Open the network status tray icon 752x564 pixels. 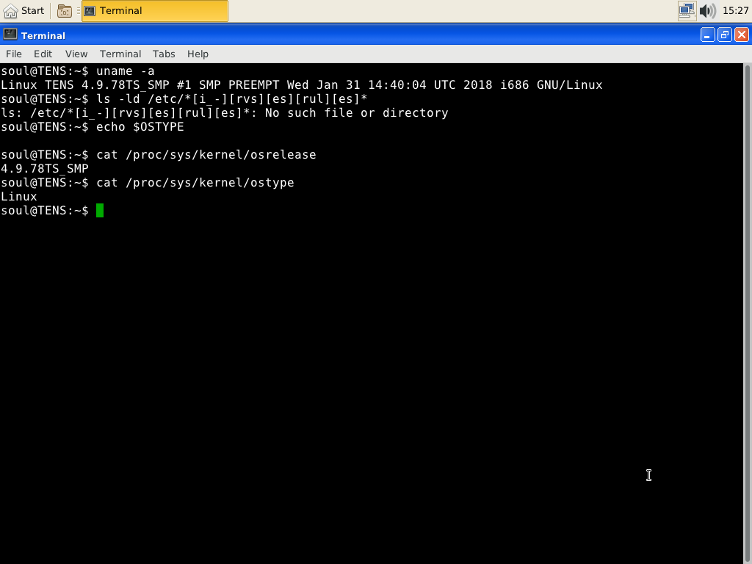click(x=687, y=10)
